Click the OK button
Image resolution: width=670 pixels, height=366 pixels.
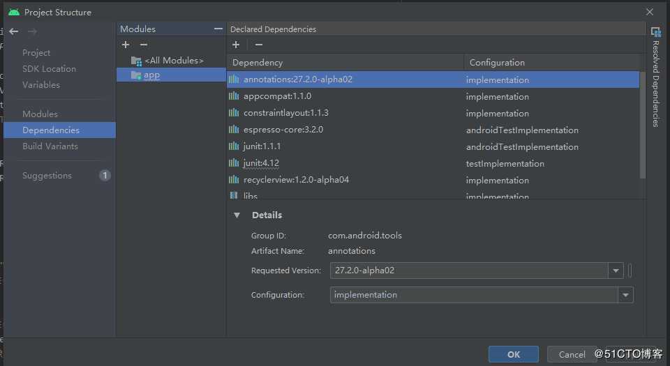(x=514, y=354)
